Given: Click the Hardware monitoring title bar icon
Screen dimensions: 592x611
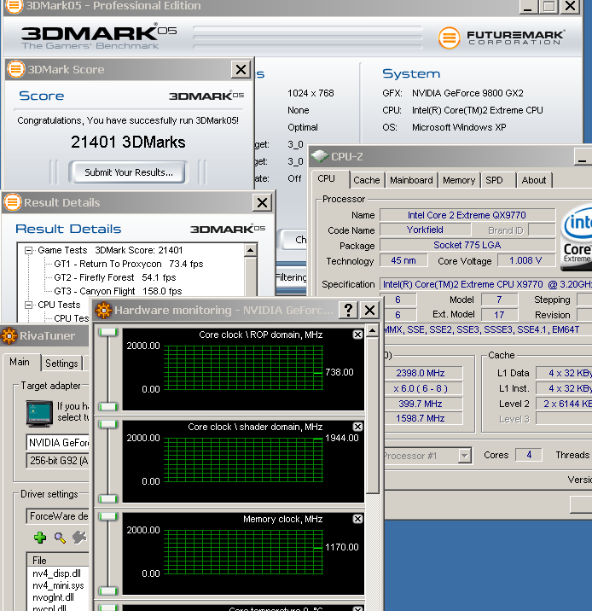Looking at the screenshot, I should [103, 310].
